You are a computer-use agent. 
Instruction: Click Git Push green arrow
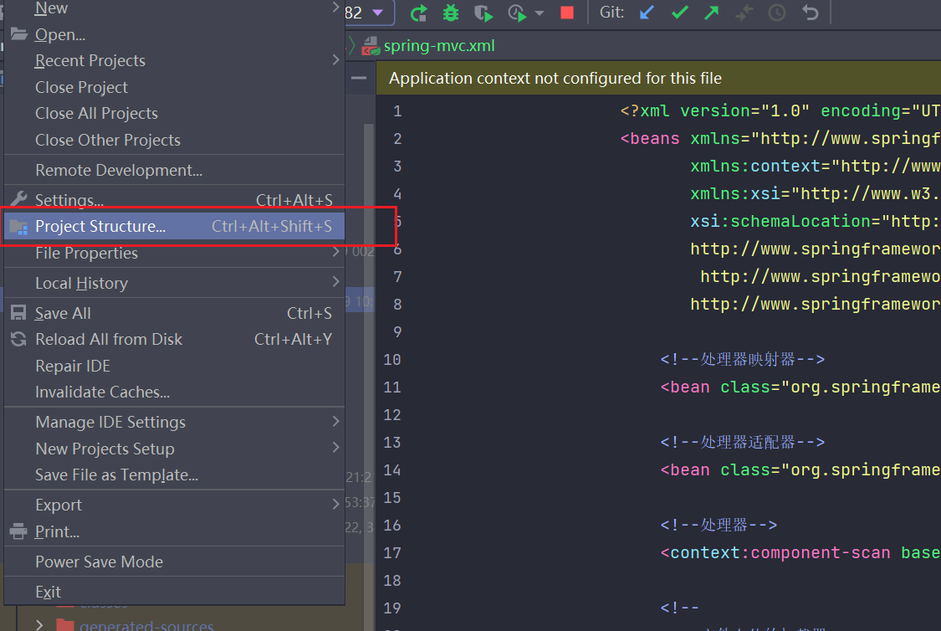(x=712, y=13)
